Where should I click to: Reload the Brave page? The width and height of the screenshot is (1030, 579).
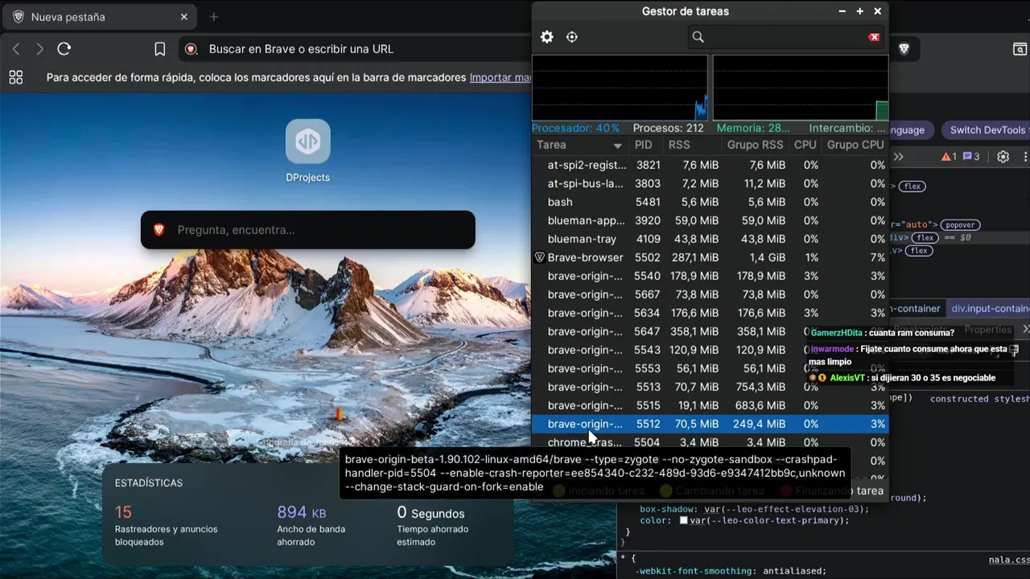pos(64,49)
